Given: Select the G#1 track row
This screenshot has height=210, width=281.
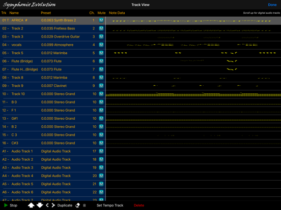Looking at the screenshot, I should click(53, 119).
